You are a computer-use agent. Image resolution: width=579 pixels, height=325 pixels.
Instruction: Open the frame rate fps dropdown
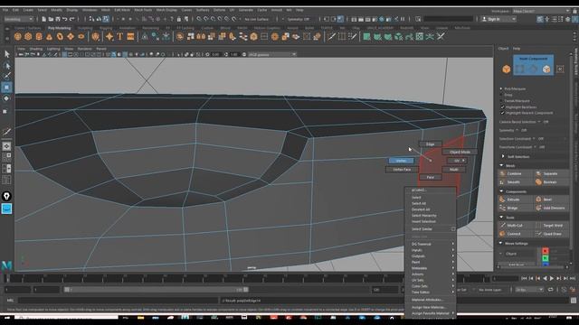click(529, 290)
